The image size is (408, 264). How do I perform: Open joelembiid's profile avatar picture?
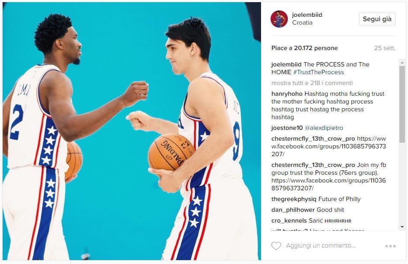tap(279, 19)
